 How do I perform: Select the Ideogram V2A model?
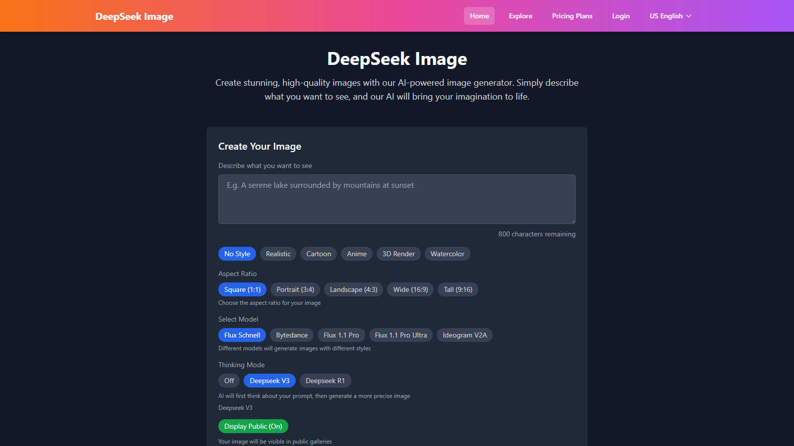[x=465, y=335]
